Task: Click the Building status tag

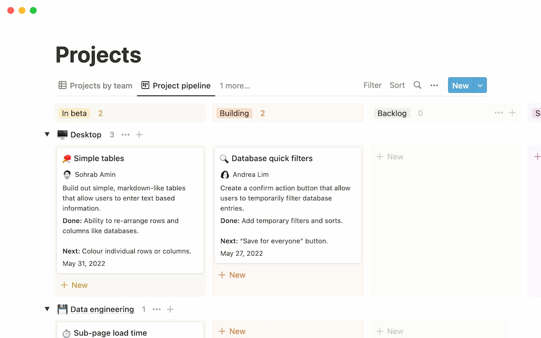Action: [x=234, y=113]
